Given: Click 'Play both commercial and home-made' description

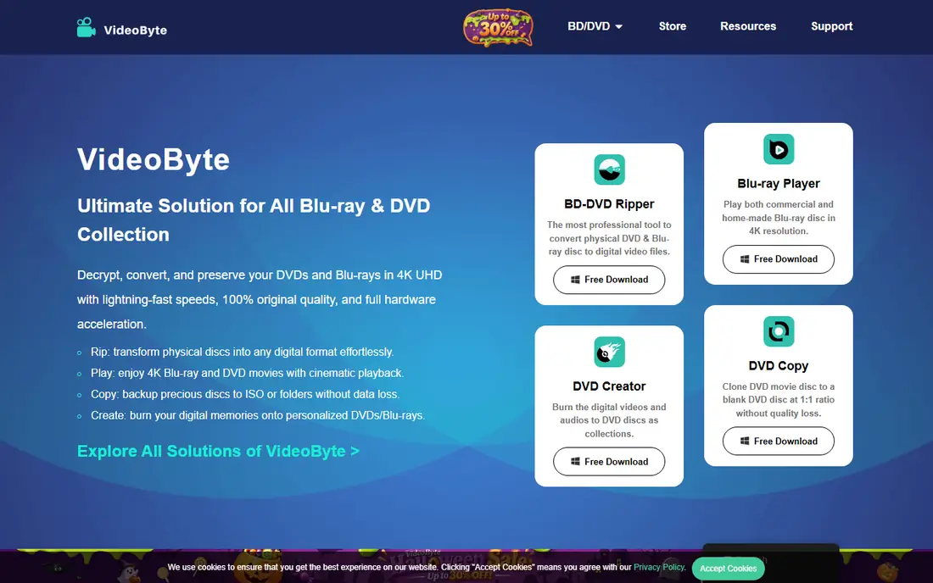Looking at the screenshot, I should pyautogui.click(x=779, y=218).
